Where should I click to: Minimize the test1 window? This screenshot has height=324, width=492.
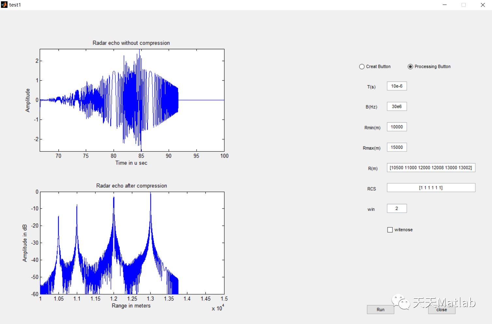(445, 5)
